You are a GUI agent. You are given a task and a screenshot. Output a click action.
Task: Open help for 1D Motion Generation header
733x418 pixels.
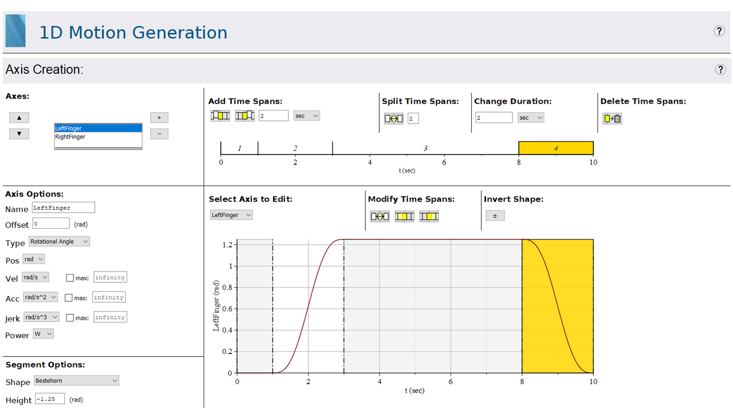coord(719,31)
